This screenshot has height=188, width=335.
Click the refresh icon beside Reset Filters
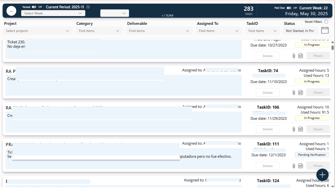click(x=326, y=22)
